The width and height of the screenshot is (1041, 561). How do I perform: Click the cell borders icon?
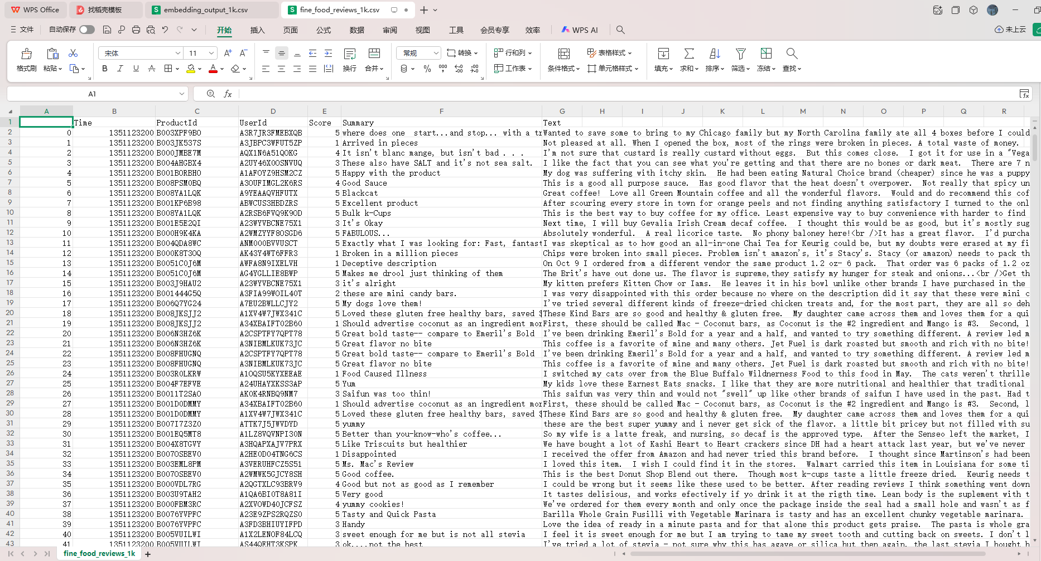coord(168,69)
